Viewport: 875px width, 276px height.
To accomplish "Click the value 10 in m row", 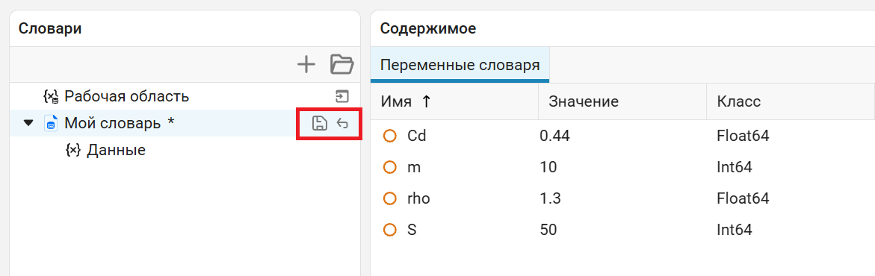I will click(x=548, y=166).
